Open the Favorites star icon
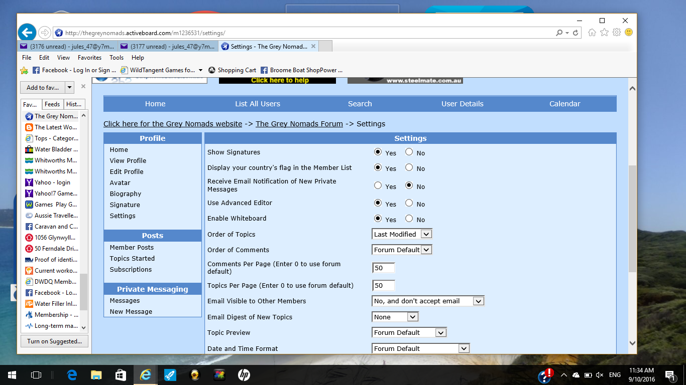The height and width of the screenshot is (385, 686). [x=604, y=33]
